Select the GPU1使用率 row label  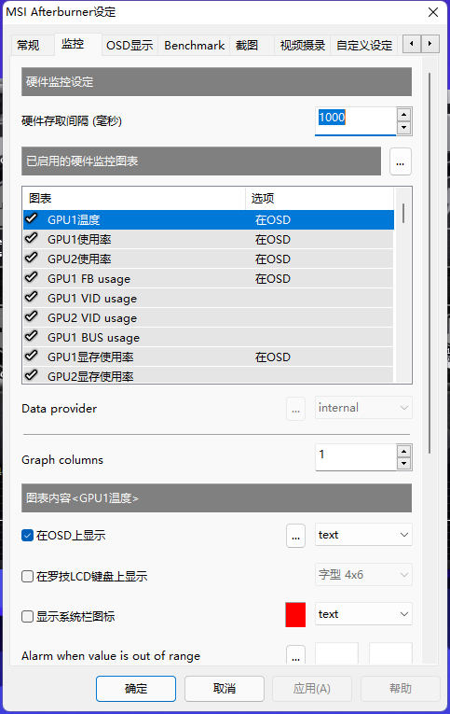click(x=79, y=240)
